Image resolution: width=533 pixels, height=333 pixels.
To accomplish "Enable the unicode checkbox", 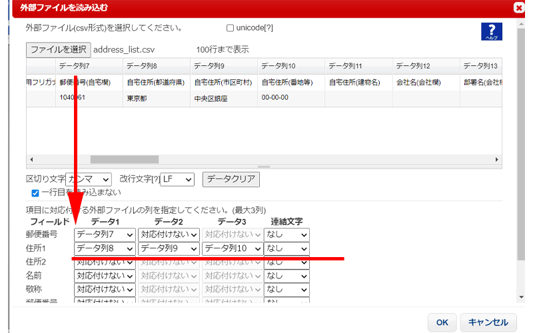I will pos(230,28).
